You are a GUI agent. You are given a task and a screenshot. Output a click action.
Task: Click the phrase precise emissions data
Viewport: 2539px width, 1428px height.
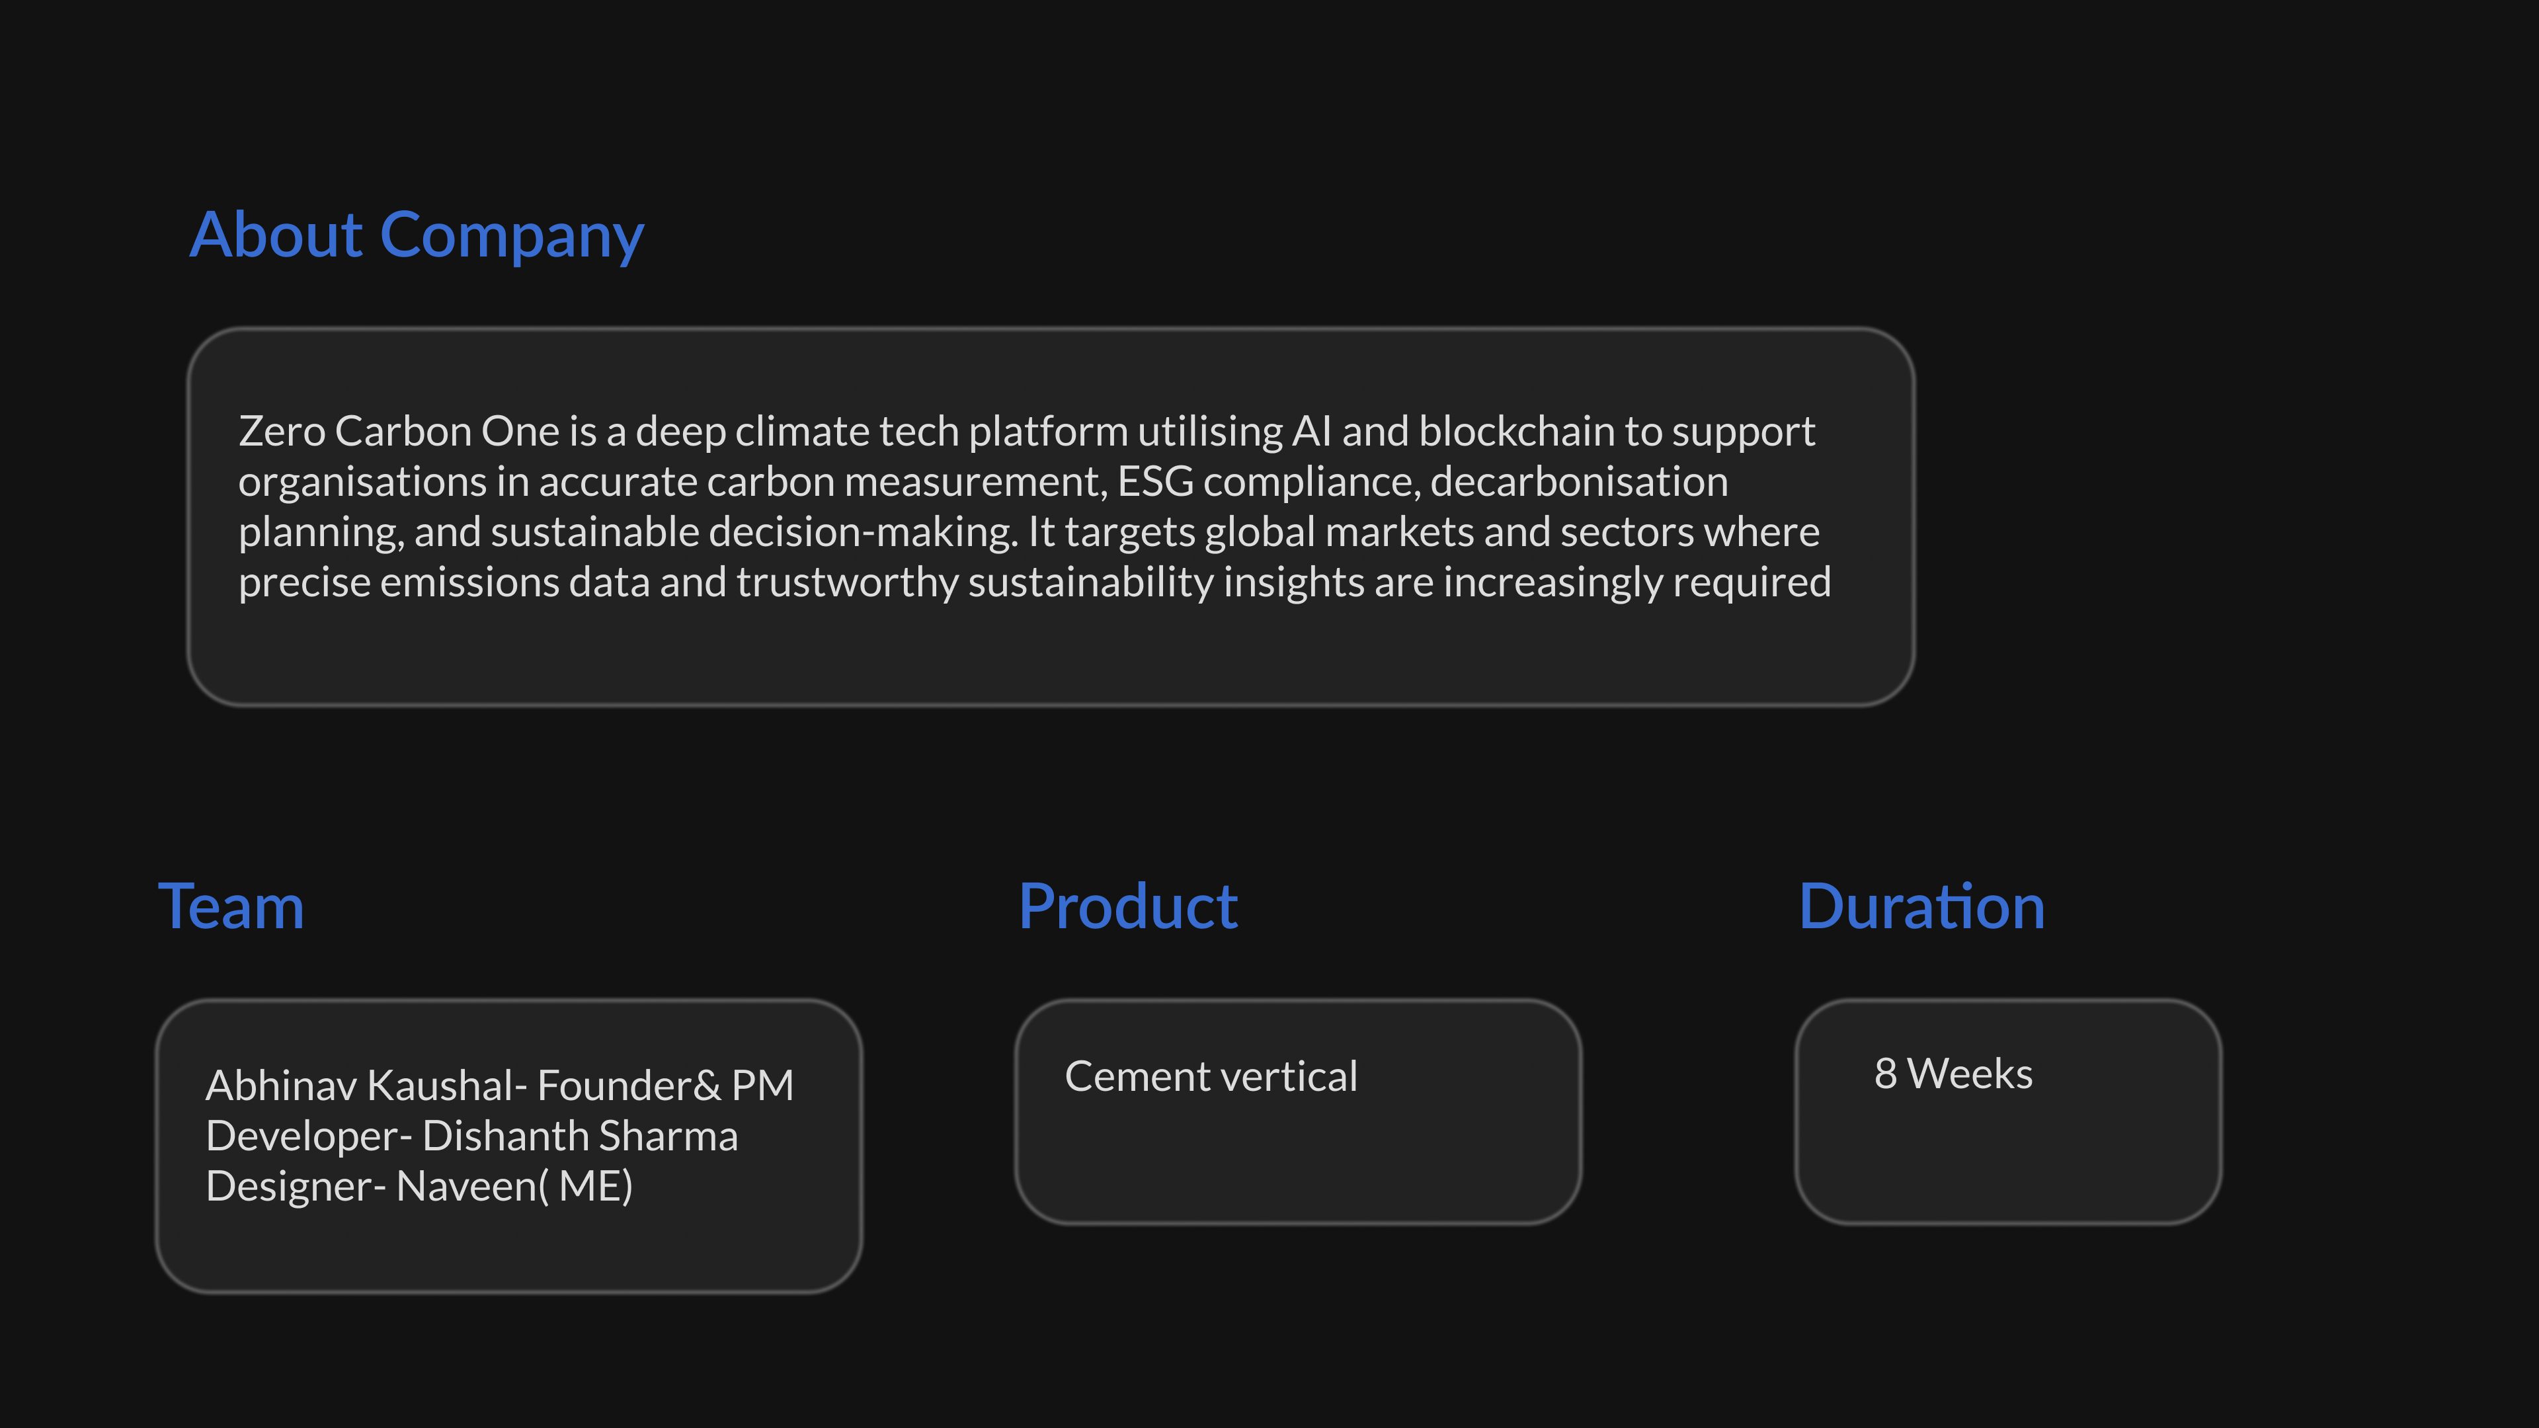click(x=444, y=582)
